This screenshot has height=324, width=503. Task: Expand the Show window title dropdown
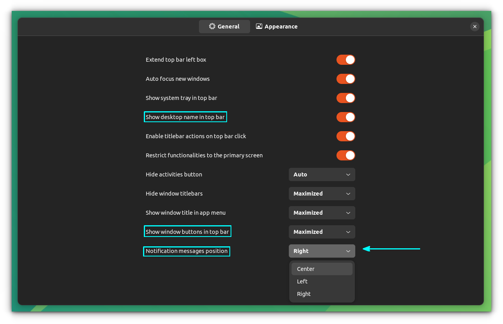[x=322, y=213]
